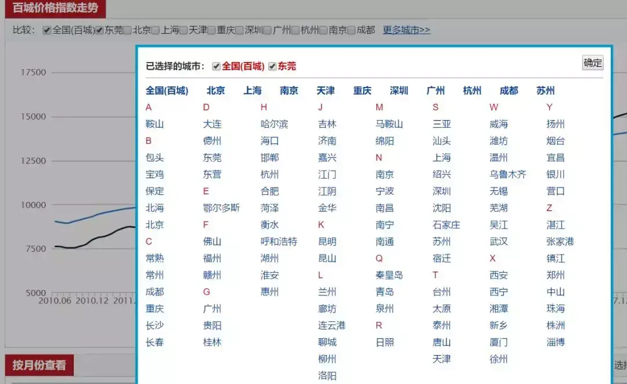627x384 pixels.
Task: Confirm selection with the 确定 button
Action: tap(592, 63)
